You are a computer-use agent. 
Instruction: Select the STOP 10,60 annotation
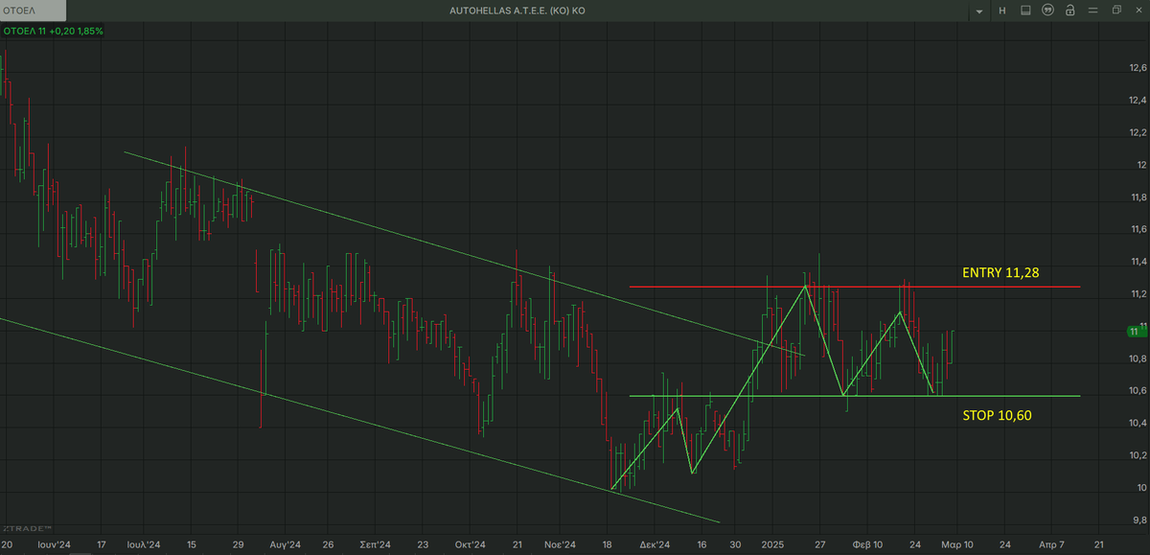[x=999, y=415]
